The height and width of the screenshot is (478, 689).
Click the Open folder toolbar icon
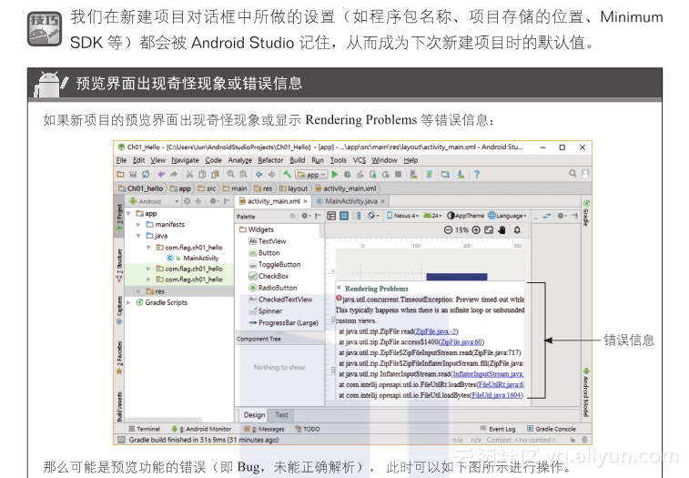pos(120,175)
